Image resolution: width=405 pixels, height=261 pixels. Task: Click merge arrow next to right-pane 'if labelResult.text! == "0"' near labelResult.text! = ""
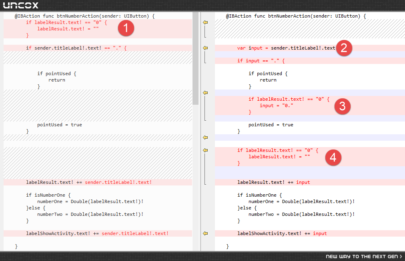pyautogui.click(x=205, y=150)
